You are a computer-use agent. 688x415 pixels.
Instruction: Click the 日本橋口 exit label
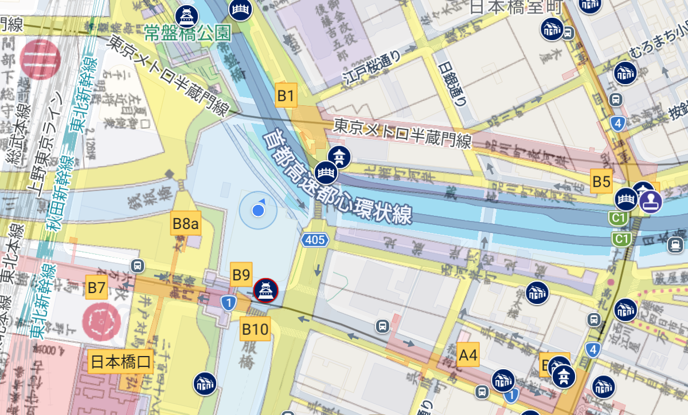click(x=121, y=361)
